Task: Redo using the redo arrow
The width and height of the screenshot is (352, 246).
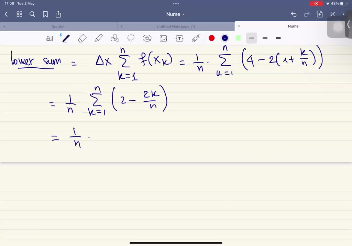Action: coord(306,14)
